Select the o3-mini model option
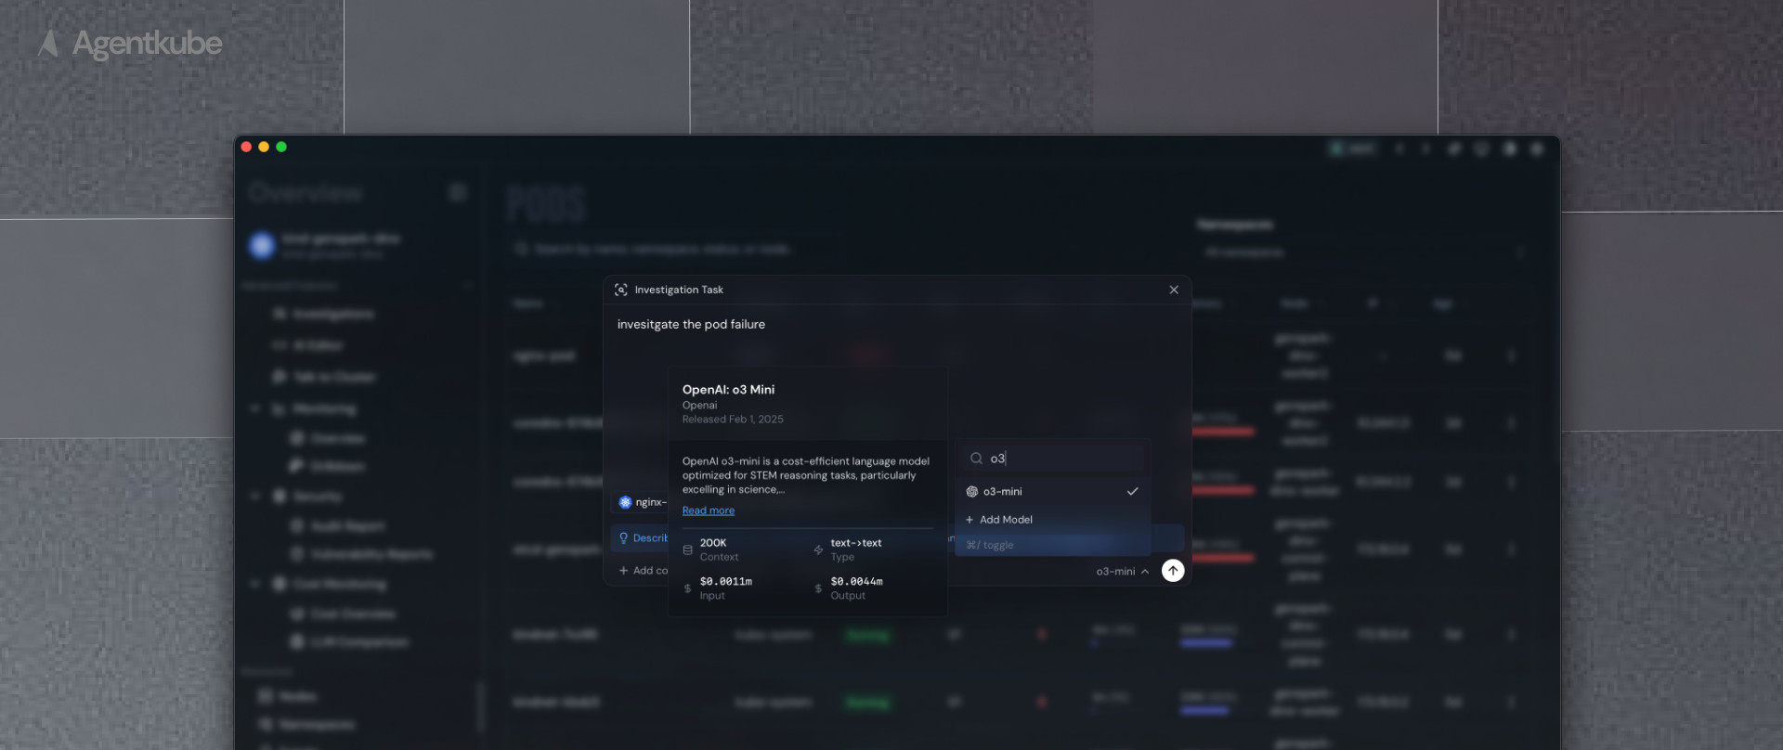 [1053, 491]
